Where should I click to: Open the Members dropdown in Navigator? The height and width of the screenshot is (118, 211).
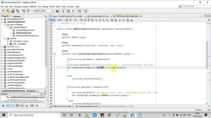tap(12, 94)
